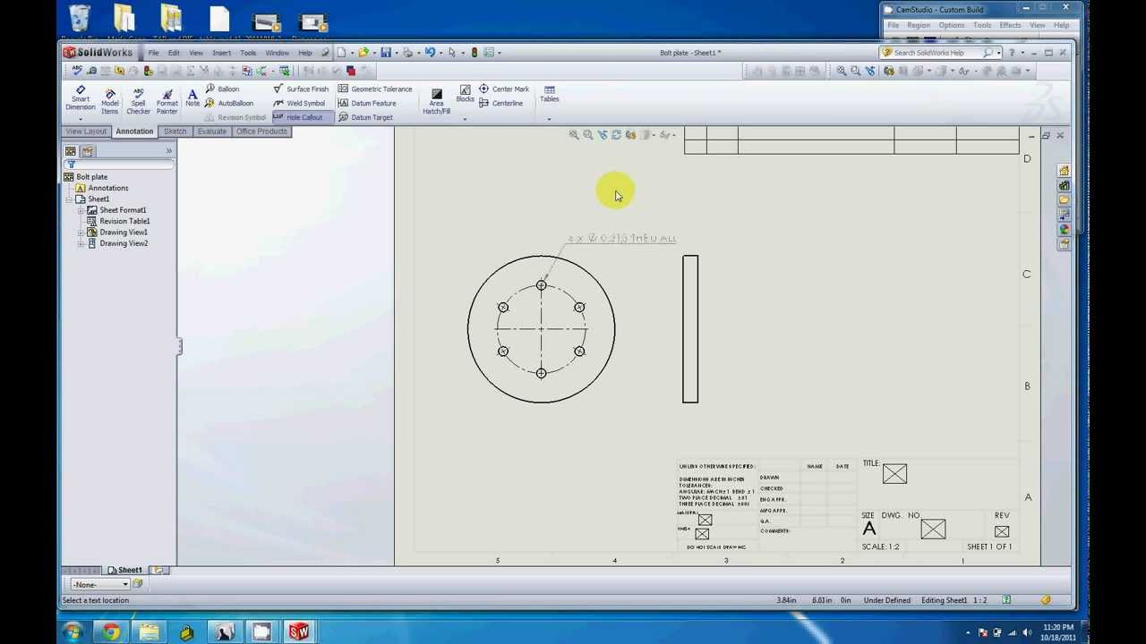Show the FeatureManager design tree tab
Viewport: 1146px width, 644px height.
[x=70, y=151]
